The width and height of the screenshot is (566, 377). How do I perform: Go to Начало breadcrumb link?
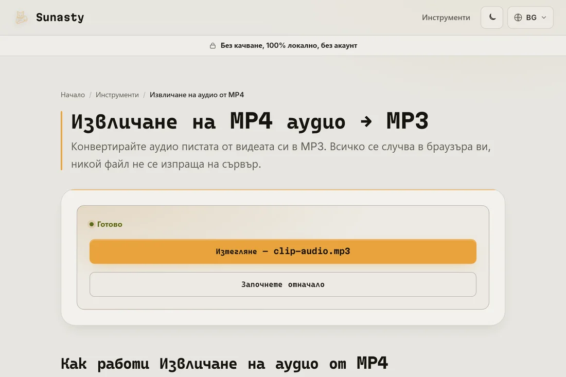(73, 95)
